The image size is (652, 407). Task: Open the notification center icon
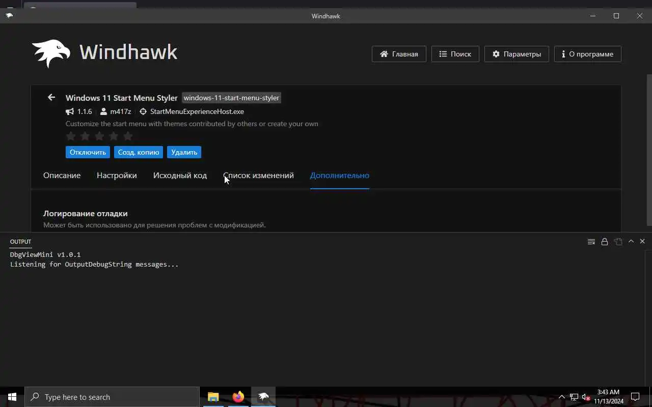pos(635,397)
